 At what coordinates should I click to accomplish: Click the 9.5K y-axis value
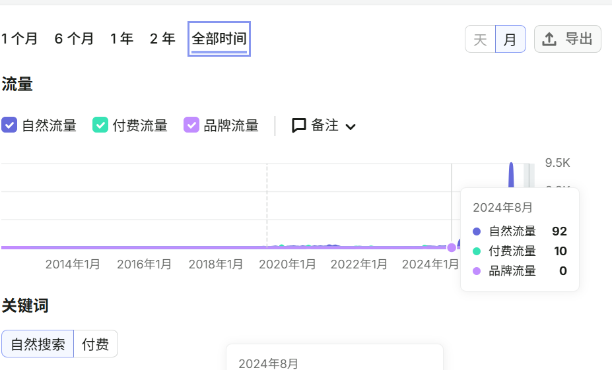coord(558,163)
